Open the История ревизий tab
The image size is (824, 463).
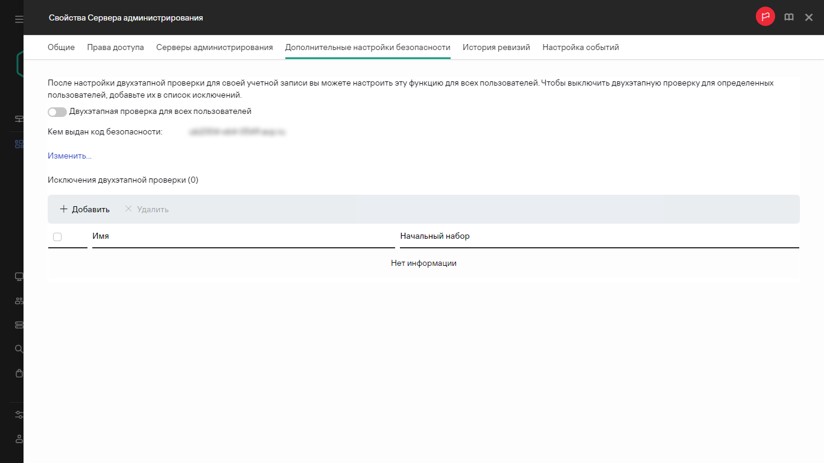pos(496,48)
